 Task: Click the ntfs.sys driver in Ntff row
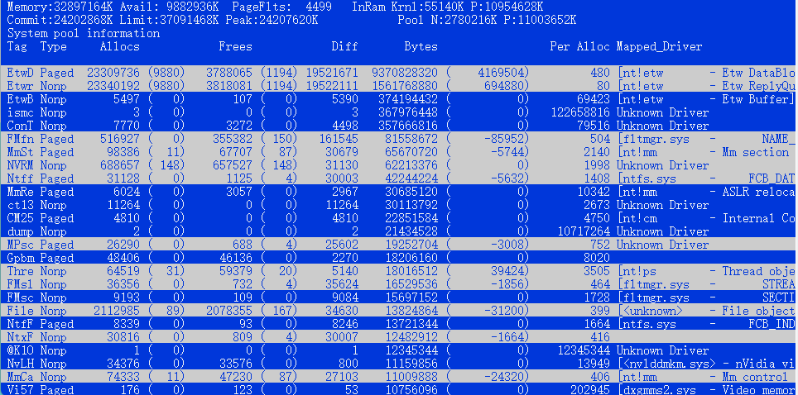(647, 178)
